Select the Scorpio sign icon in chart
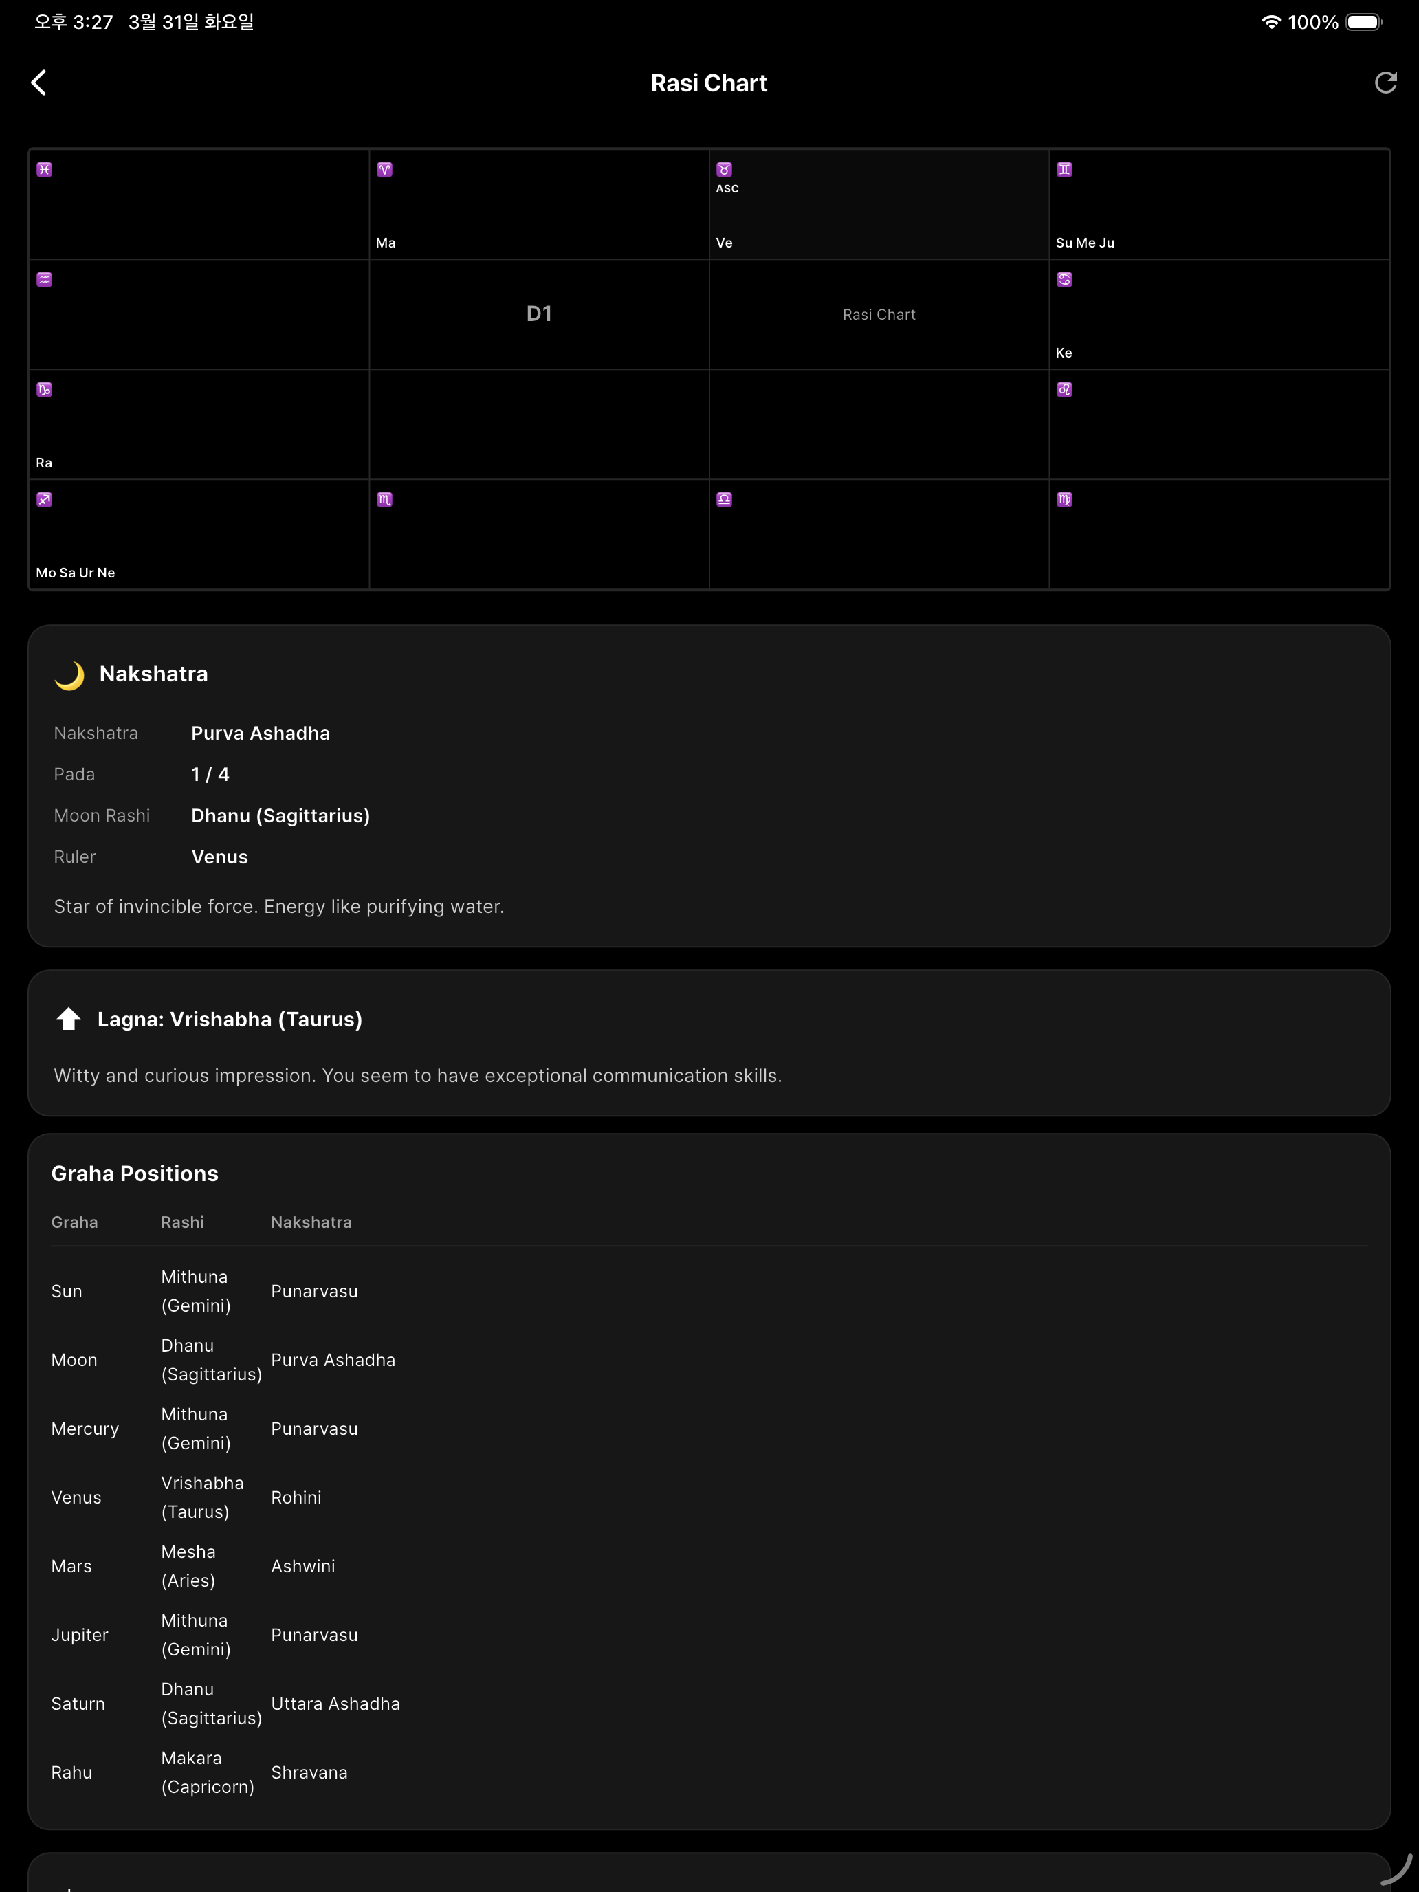The image size is (1419, 1892). coord(385,500)
